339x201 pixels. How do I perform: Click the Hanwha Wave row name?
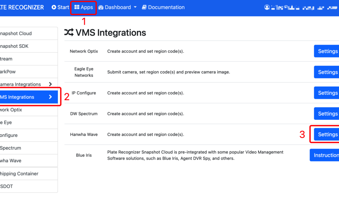click(x=84, y=134)
